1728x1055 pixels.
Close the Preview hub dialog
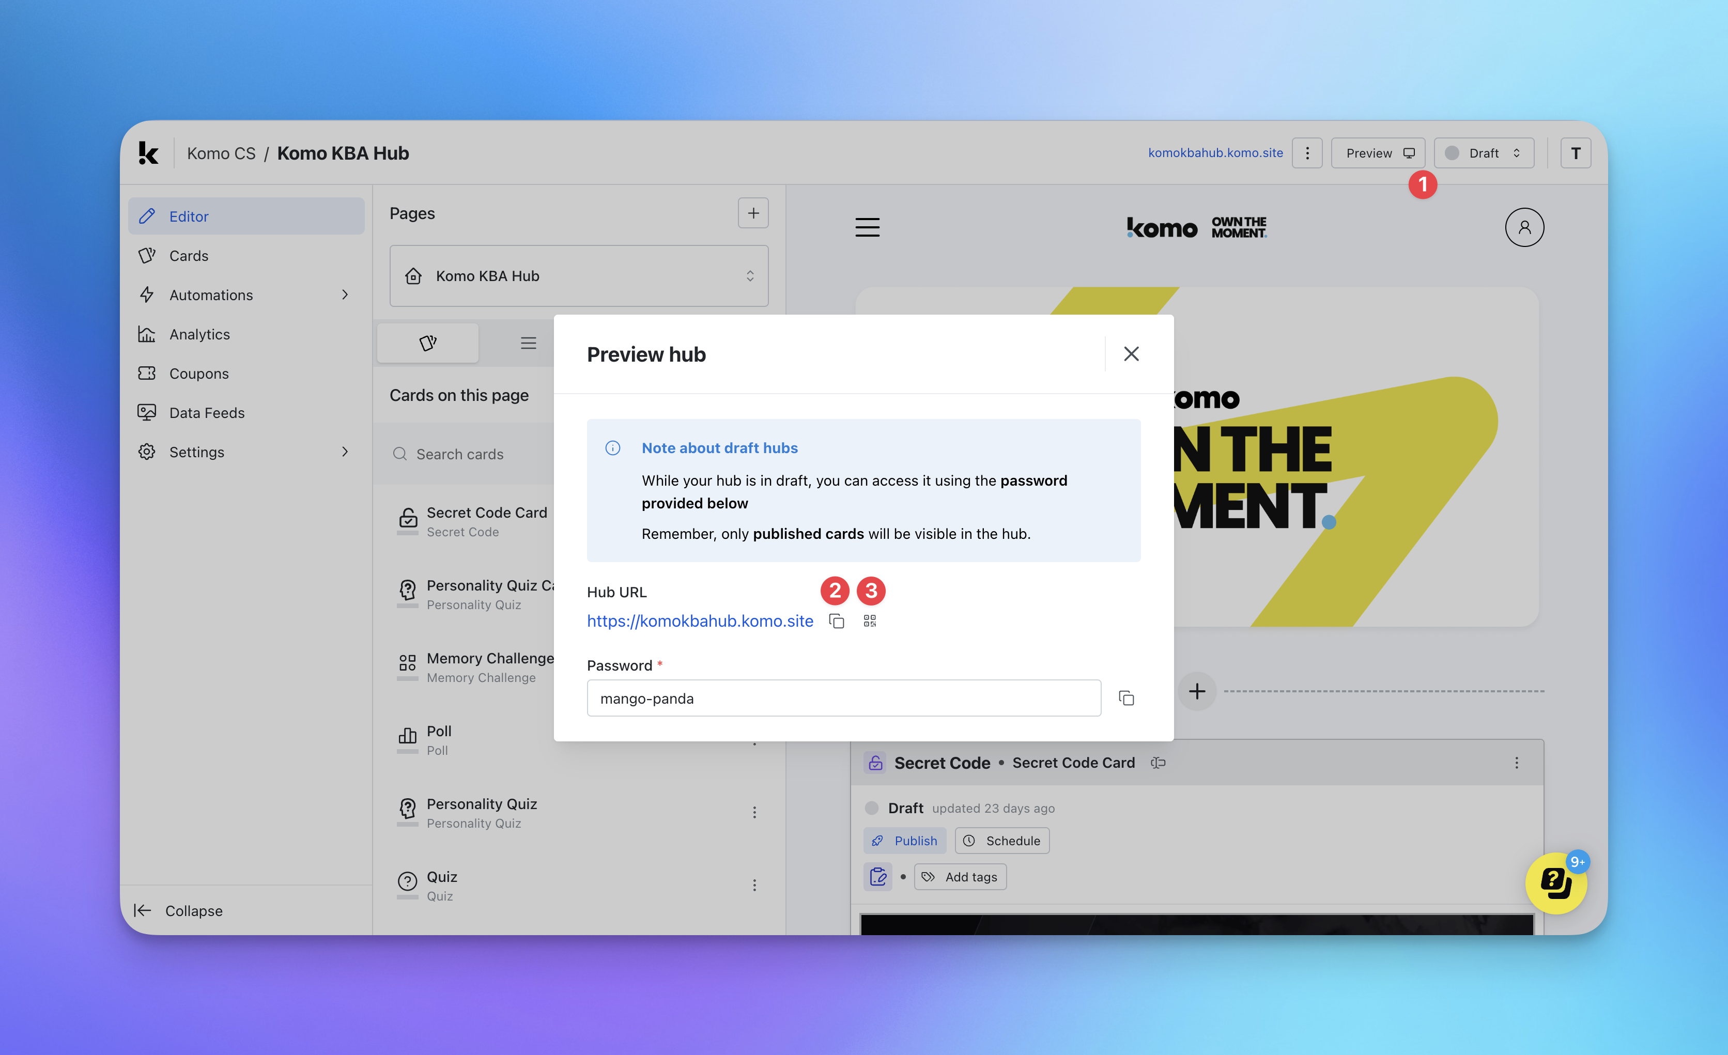point(1131,354)
